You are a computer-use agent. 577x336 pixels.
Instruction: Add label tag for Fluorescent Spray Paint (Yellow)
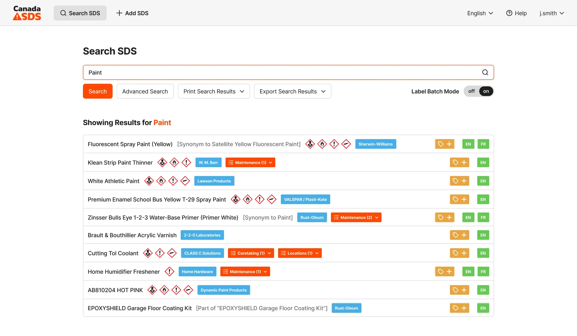[x=444, y=144]
